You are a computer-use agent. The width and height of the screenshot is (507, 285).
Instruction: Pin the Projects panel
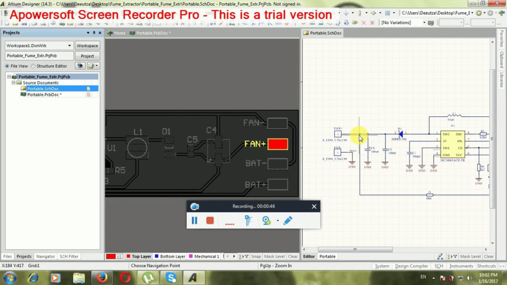point(94,33)
